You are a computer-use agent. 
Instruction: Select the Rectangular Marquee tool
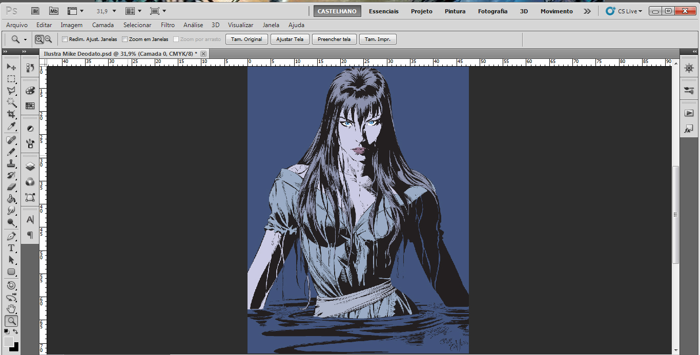pyautogui.click(x=11, y=79)
